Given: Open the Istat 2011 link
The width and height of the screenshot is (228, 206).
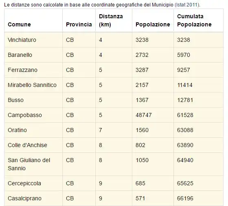Looking at the screenshot, I should [187, 5].
